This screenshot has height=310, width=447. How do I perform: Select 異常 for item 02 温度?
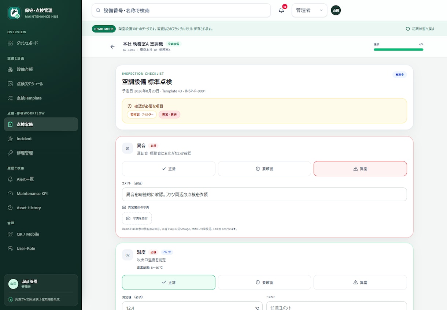[360, 283]
